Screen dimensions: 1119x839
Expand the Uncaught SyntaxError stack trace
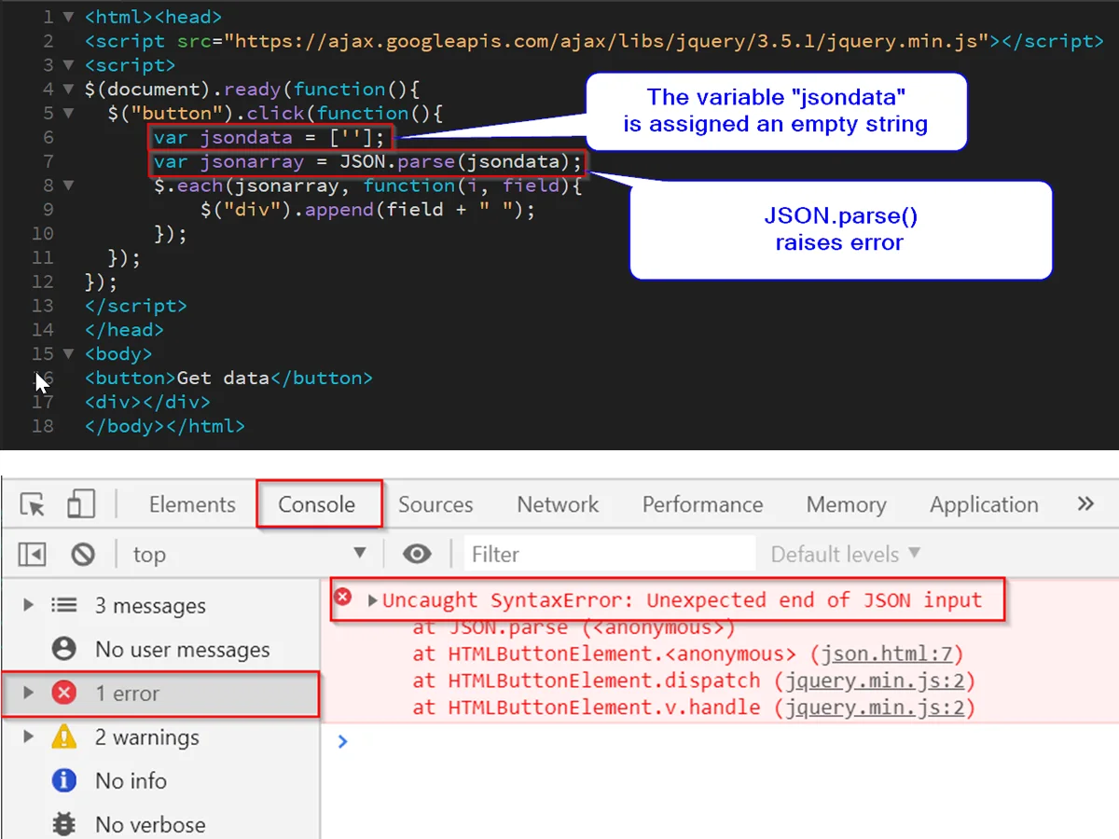[x=373, y=600]
